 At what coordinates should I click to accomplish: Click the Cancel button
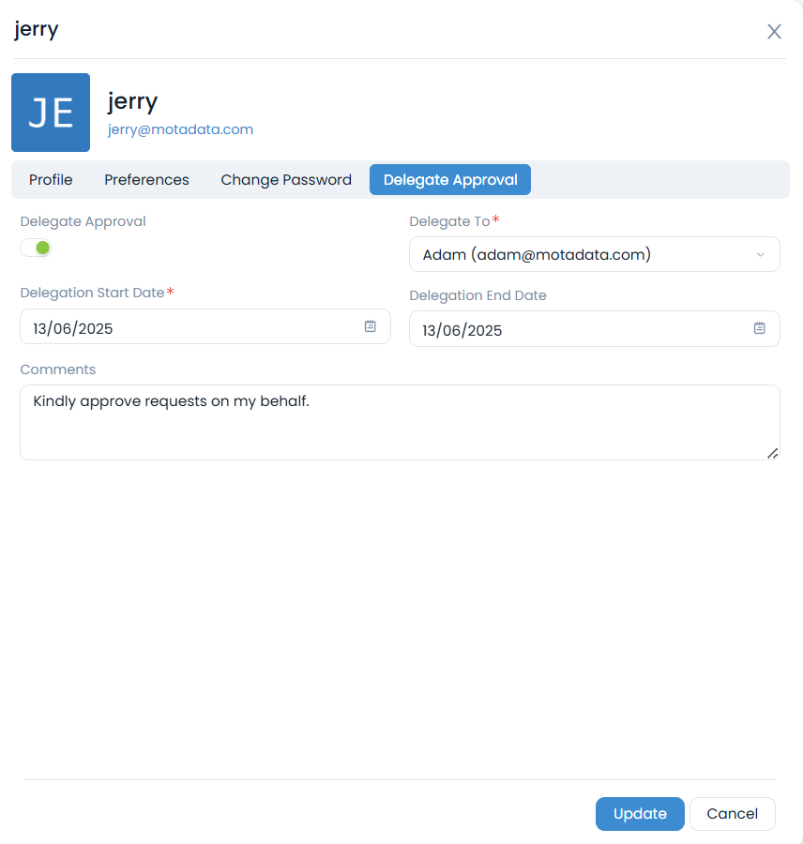[732, 814]
